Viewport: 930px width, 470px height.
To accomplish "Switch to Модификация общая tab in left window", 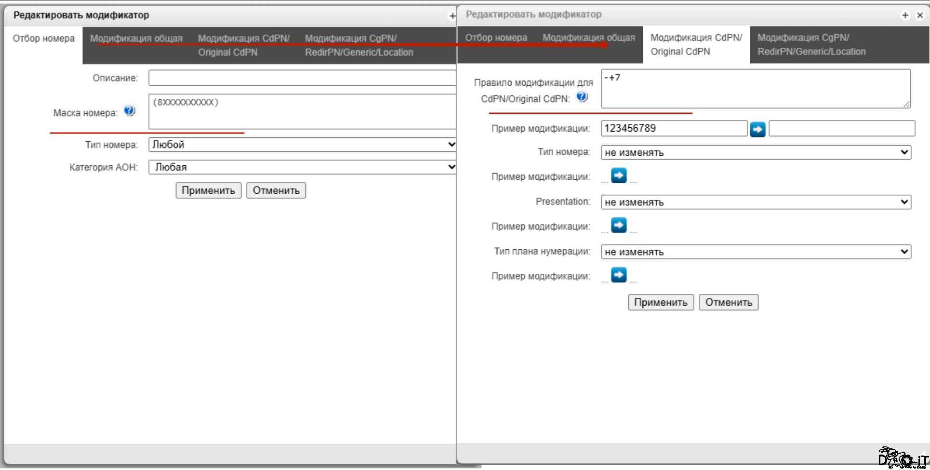I will pos(136,39).
